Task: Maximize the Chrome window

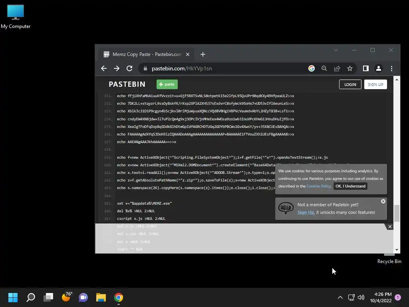Action: (x=373, y=50)
